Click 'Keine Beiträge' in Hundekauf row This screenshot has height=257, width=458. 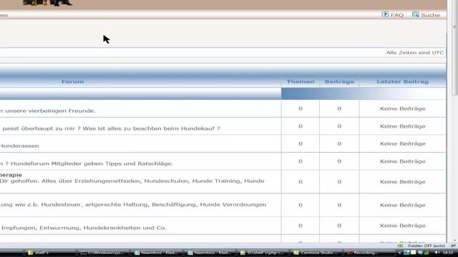point(403,126)
